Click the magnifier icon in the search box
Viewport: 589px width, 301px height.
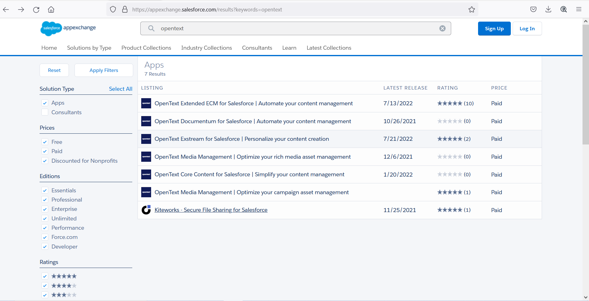click(x=151, y=28)
